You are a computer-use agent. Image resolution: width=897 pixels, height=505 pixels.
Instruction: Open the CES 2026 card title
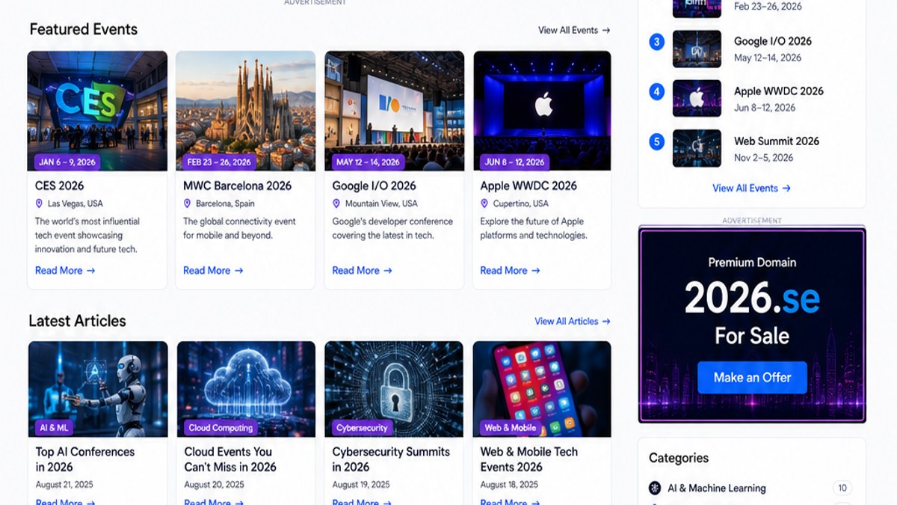tap(60, 186)
